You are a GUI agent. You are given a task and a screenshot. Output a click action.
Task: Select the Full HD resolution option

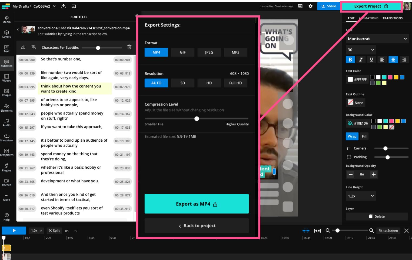235,83
